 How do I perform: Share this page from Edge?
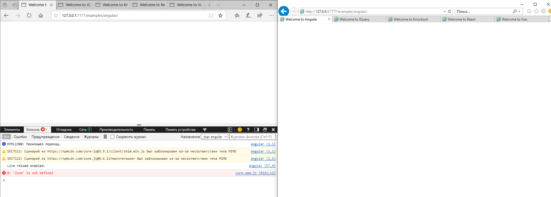click(x=260, y=15)
